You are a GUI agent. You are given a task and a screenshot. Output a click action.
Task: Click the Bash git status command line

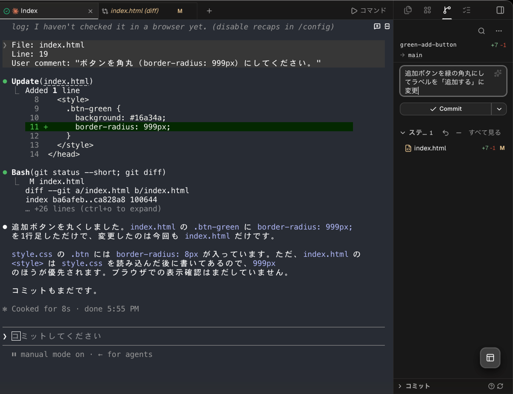pyautogui.click(x=88, y=173)
